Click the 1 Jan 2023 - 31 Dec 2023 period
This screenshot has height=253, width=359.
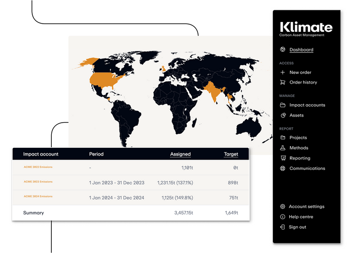[117, 183]
